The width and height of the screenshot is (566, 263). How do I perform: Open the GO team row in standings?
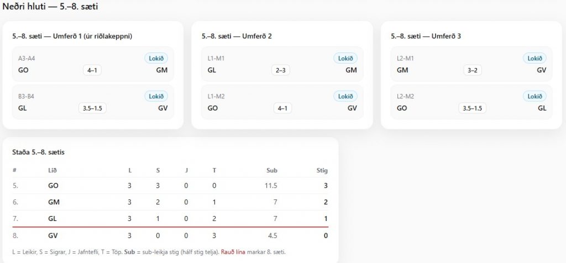tap(170, 186)
